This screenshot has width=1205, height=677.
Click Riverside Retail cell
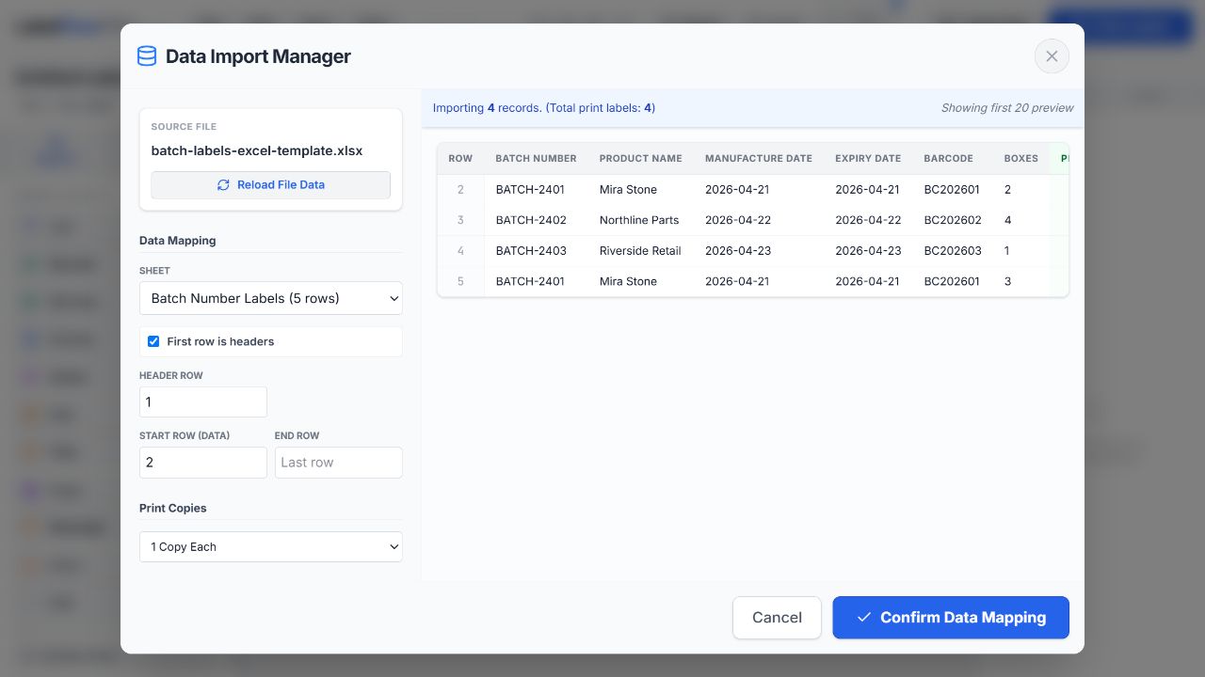pyautogui.click(x=640, y=251)
